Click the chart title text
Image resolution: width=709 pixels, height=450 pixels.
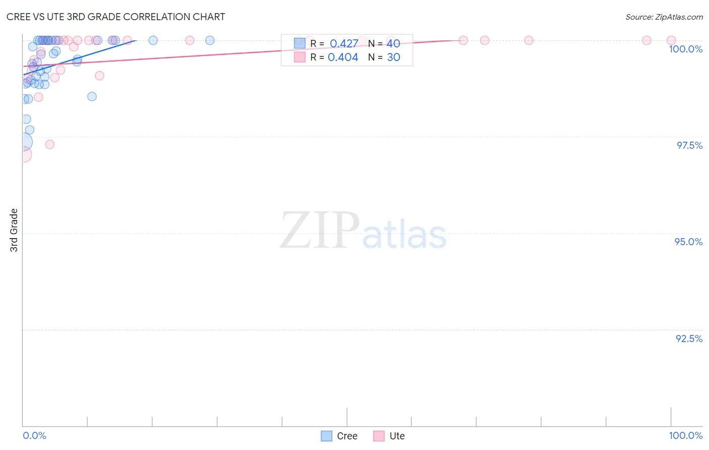[115, 17]
